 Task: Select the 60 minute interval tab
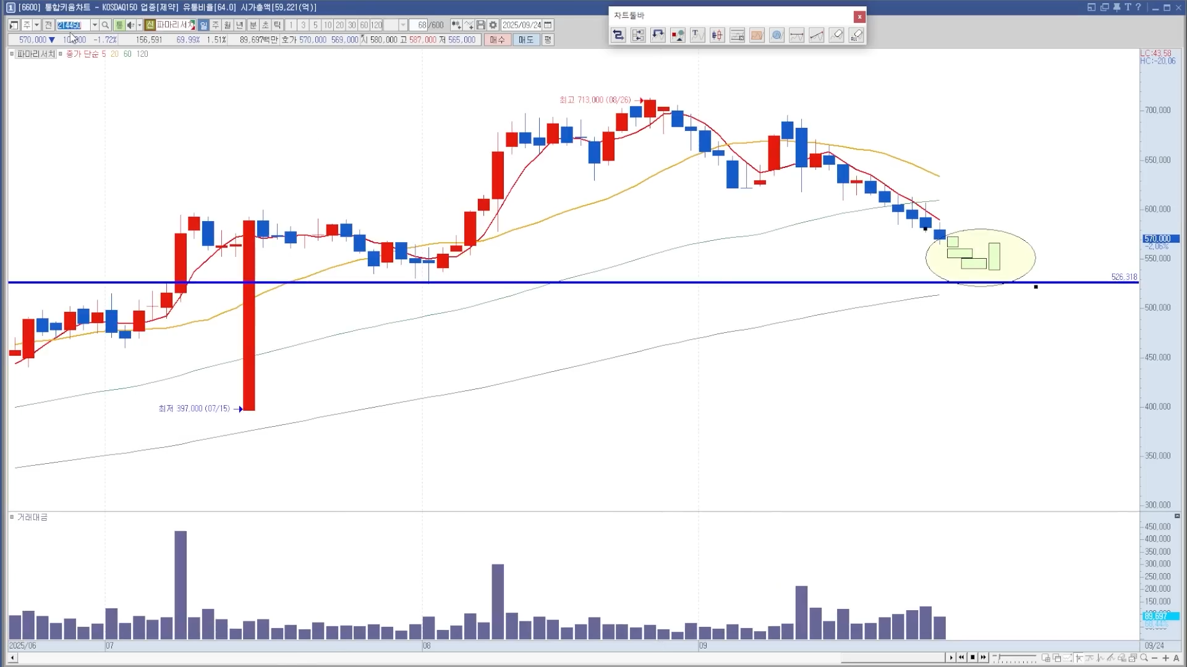364,25
